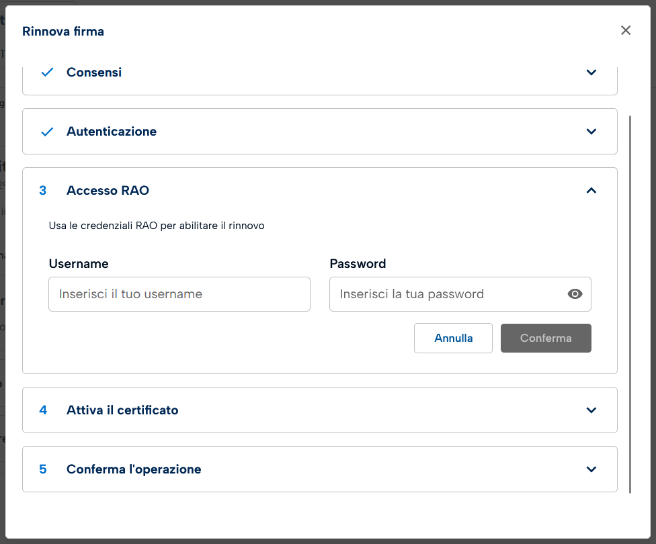Click the step 4 number badge
The width and height of the screenshot is (656, 544).
tap(43, 410)
